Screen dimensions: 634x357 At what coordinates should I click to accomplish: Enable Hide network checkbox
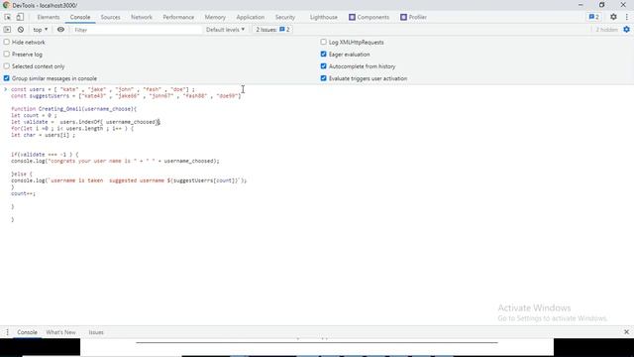[x=7, y=42]
